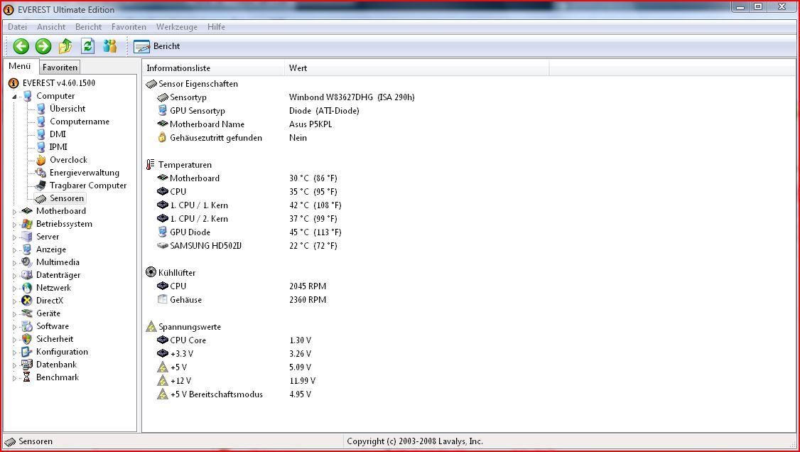The height and width of the screenshot is (452, 800).
Task: Expand the Anzeige tree node
Action: [14, 250]
